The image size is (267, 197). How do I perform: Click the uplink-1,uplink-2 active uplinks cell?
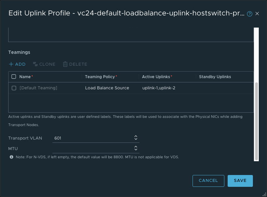(158, 88)
